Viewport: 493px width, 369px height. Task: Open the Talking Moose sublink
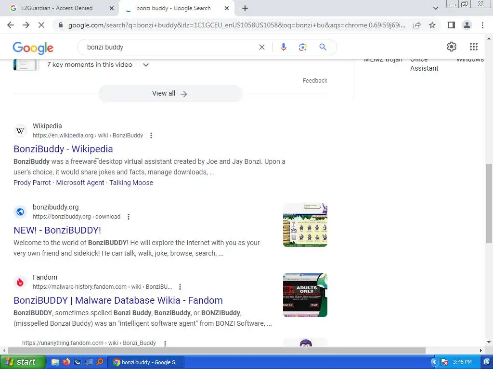tap(131, 183)
